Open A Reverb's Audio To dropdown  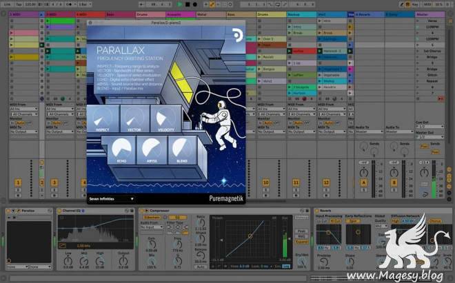coord(370,132)
